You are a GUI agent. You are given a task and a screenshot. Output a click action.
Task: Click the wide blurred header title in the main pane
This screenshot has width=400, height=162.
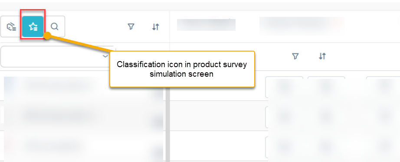(302, 26)
